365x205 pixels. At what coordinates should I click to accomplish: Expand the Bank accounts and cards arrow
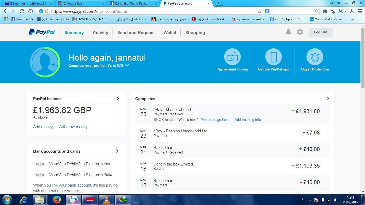click(117, 151)
